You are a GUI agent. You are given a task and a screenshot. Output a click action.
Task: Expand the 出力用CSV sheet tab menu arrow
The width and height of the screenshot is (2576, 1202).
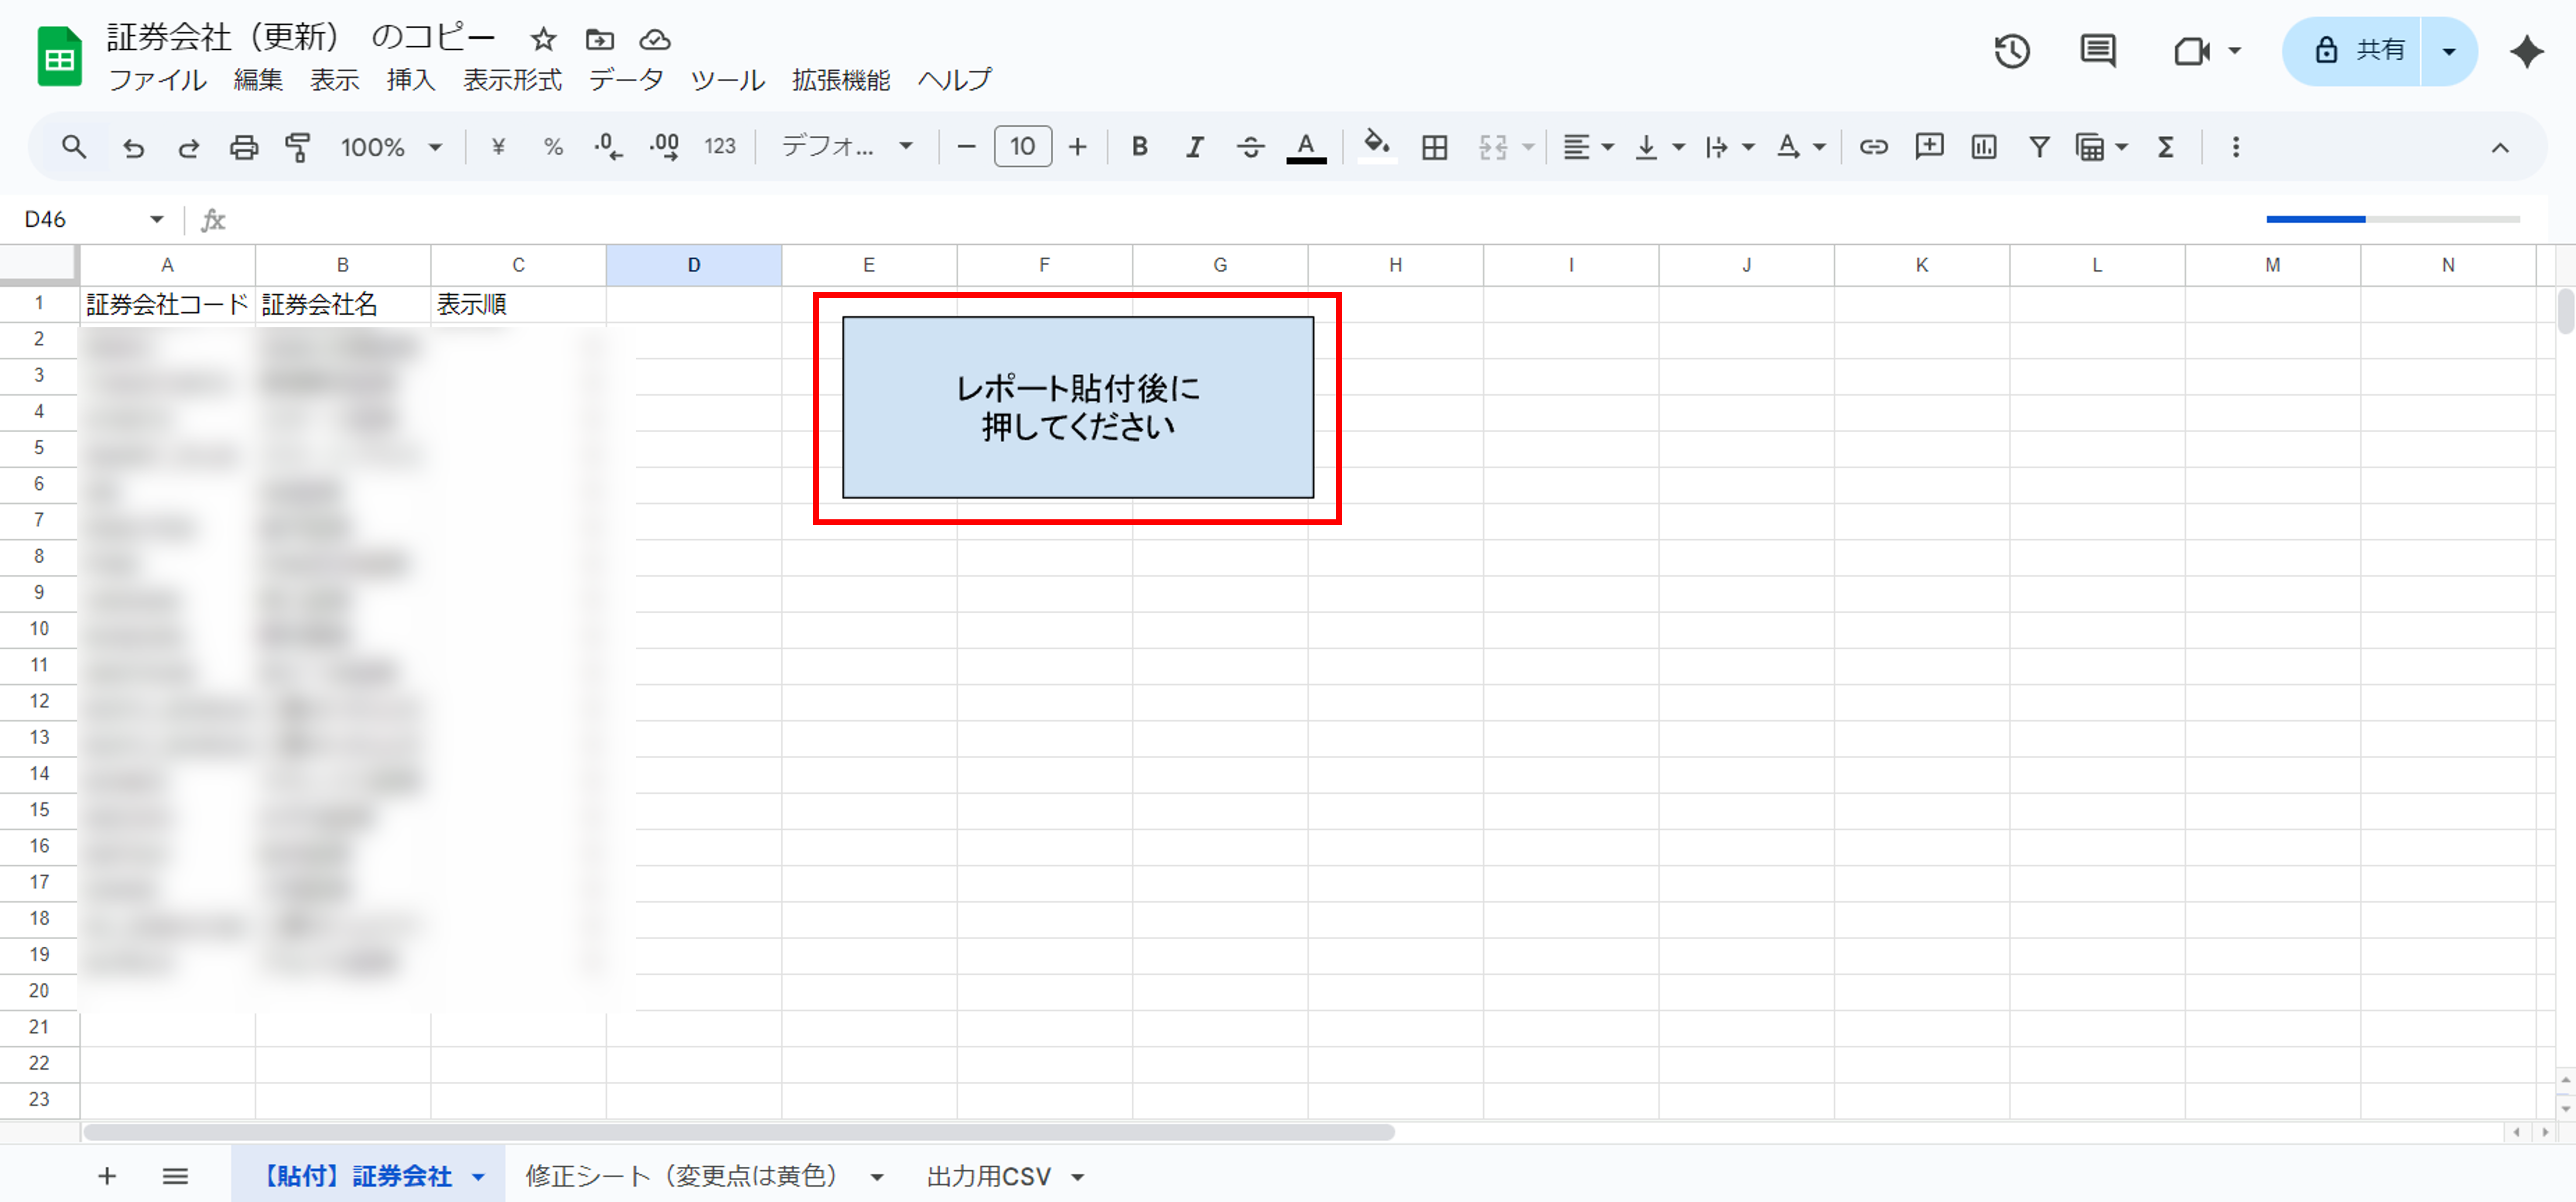point(1078,1177)
